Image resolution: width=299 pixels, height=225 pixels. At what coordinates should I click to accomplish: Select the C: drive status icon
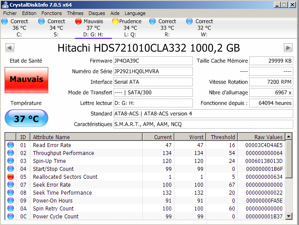pyautogui.click(x=4, y=21)
